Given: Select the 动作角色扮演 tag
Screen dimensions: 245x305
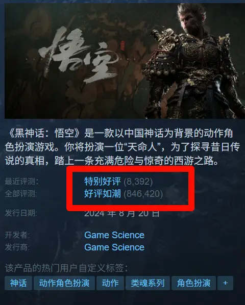Looking at the screenshot, I should click(x=64, y=283).
